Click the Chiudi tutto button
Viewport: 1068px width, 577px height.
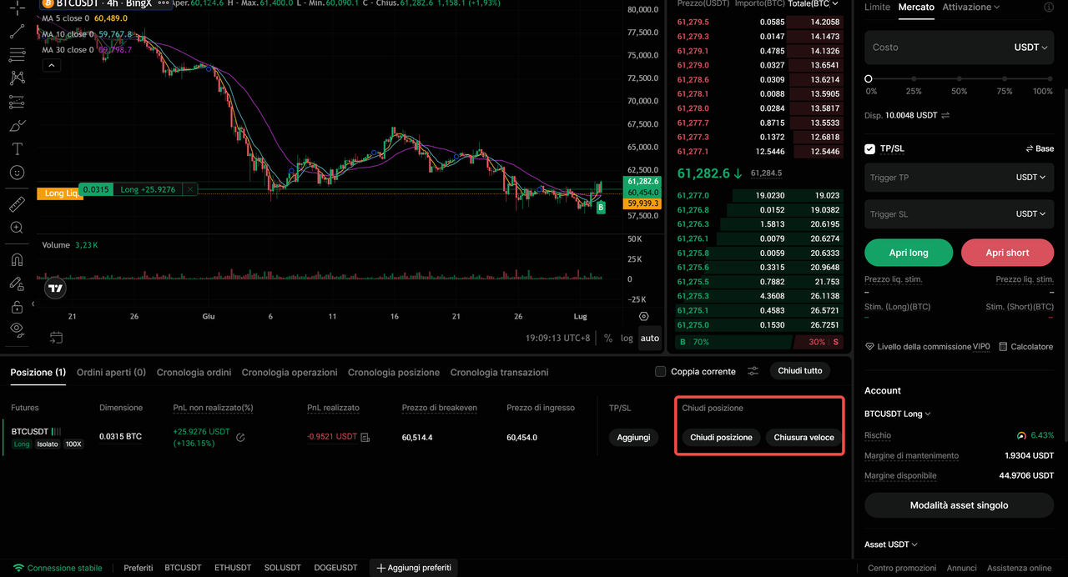[x=800, y=371]
